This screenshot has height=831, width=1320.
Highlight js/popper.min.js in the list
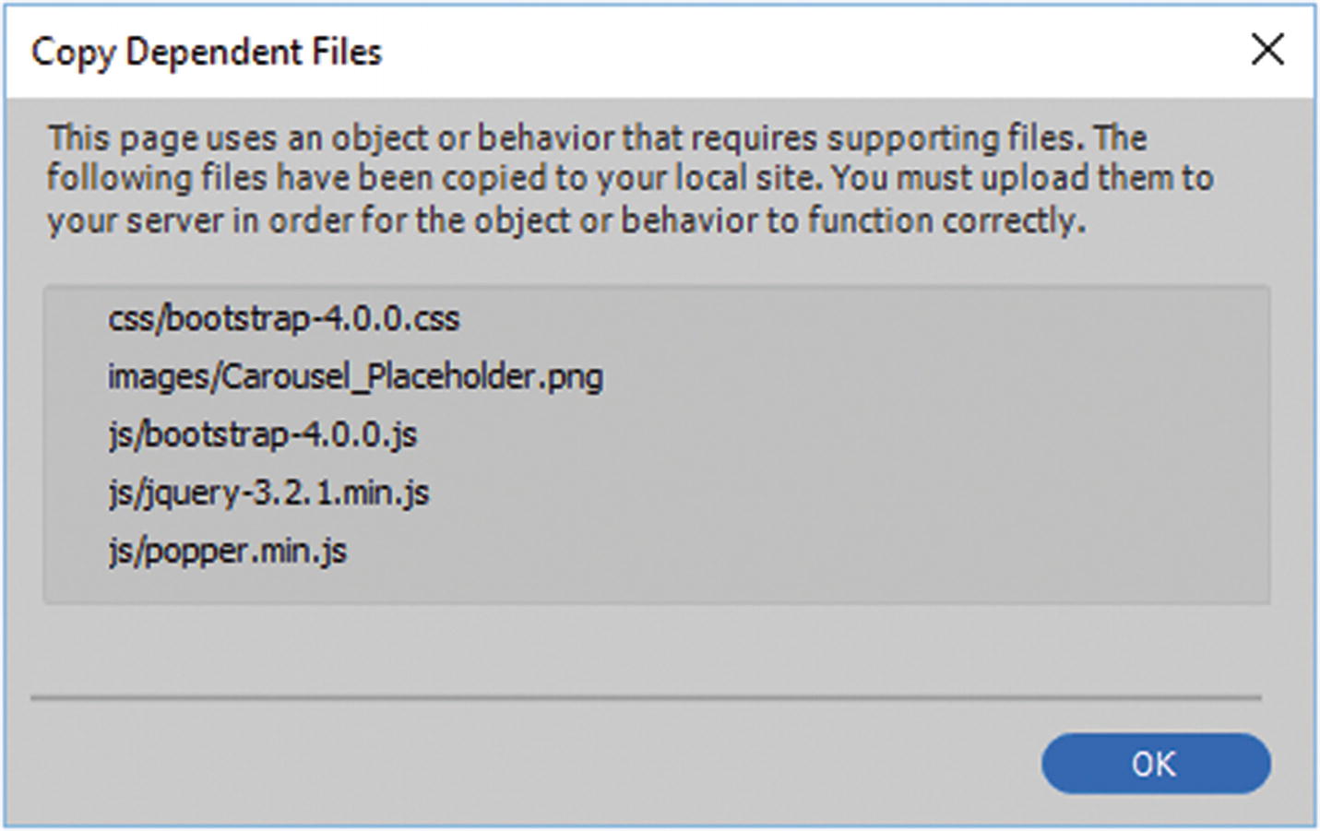click(228, 551)
